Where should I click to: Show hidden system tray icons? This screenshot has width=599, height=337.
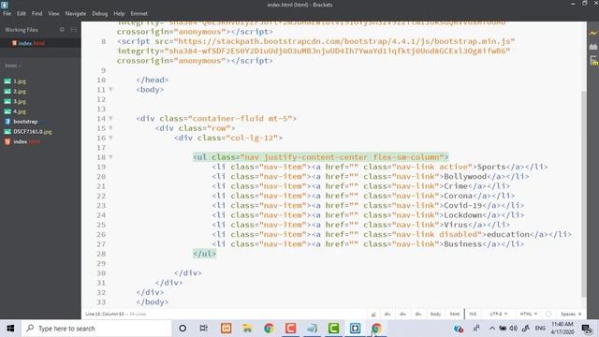tap(492, 329)
